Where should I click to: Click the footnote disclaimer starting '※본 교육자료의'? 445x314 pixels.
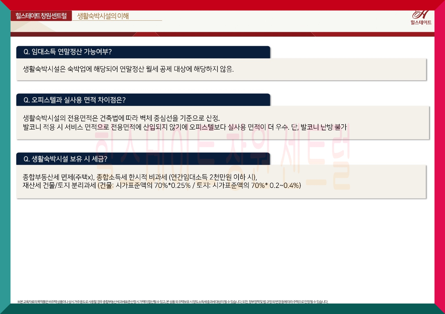point(173,302)
